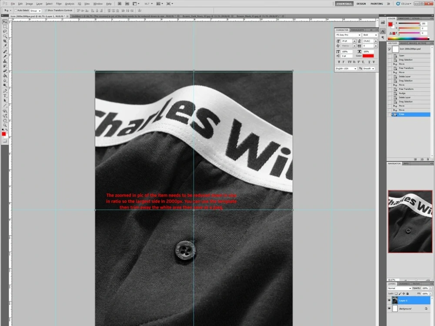Toggle Strikethrough style in Character panel
The width and height of the screenshot is (435, 326).
(374, 62)
